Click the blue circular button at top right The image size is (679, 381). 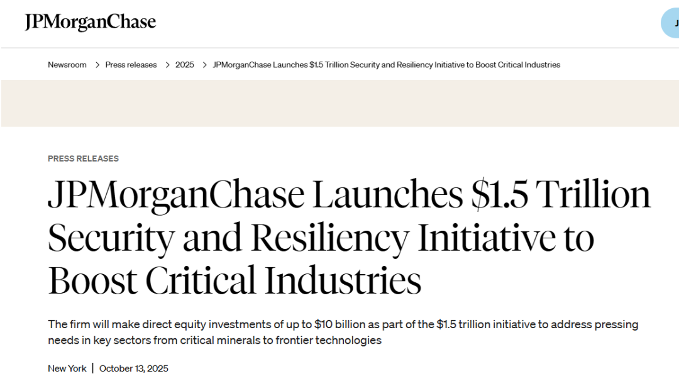pos(671,23)
